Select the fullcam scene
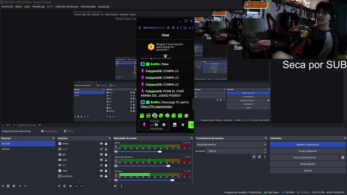Screen dimensions: 347x195 tap(28, 149)
